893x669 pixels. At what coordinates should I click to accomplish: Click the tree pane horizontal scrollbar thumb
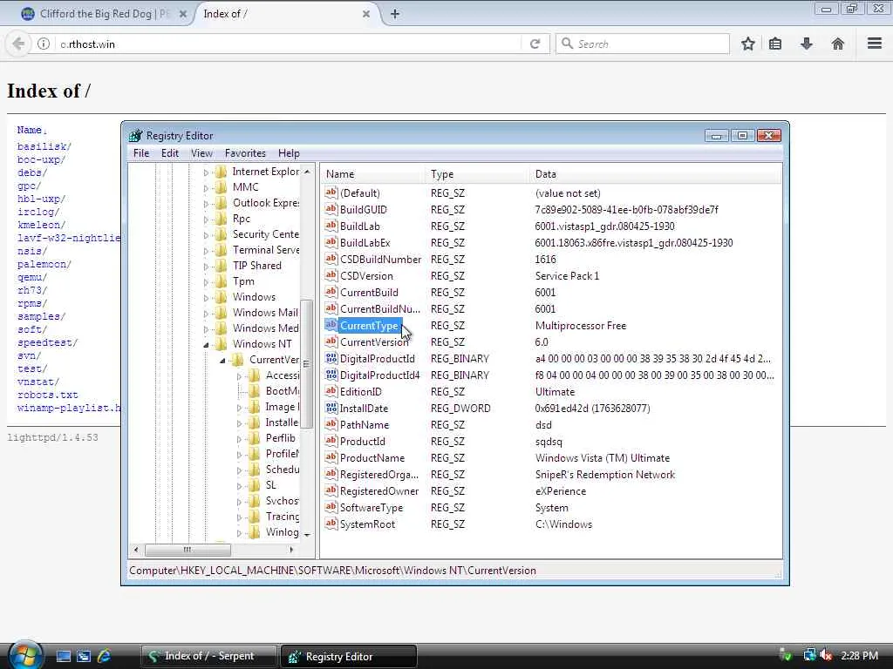[187, 550]
